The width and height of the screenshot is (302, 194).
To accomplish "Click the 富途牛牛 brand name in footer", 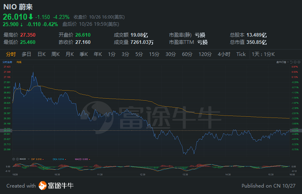I will pyautogui.click(x=61, y=186).
